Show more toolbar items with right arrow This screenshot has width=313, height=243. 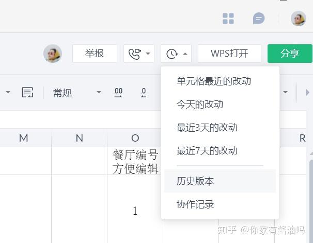click(307, 92)
